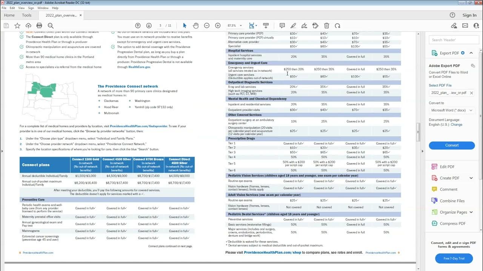Switch to the Home tab
The height and width of the screenshot is (271, 483).
point(9,15)
